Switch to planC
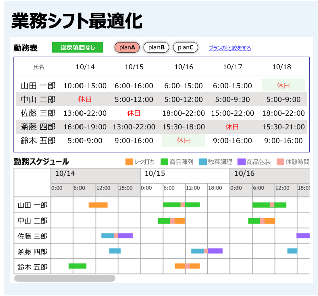The width and height of the screenshot is (318, 296). (185, 48)
